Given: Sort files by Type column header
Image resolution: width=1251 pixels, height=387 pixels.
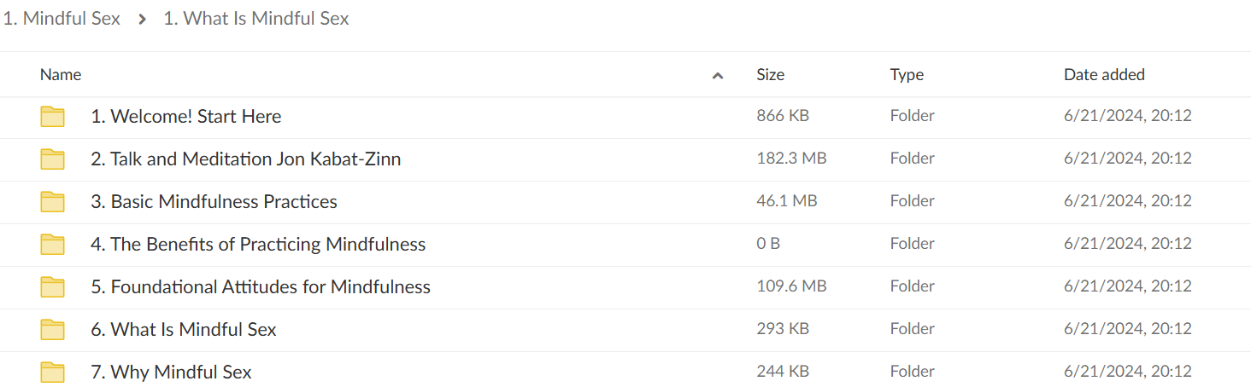Looking at the screenshot, I should 907,75.
